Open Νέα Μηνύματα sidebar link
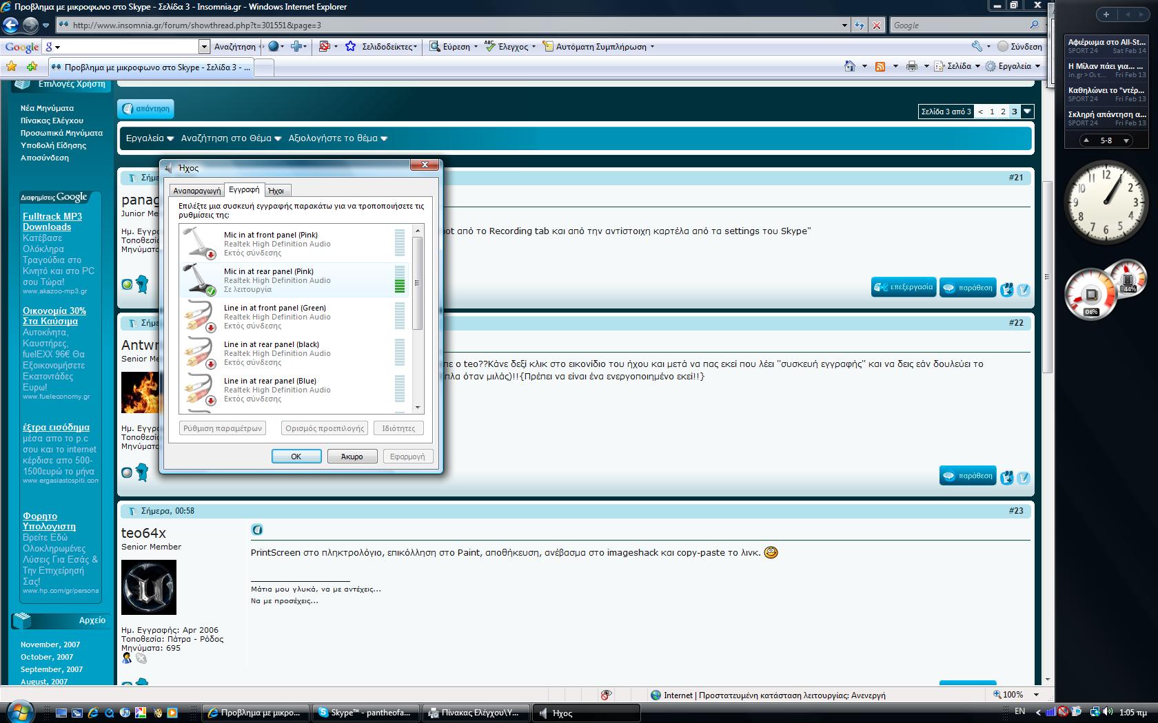 (47, 108)
